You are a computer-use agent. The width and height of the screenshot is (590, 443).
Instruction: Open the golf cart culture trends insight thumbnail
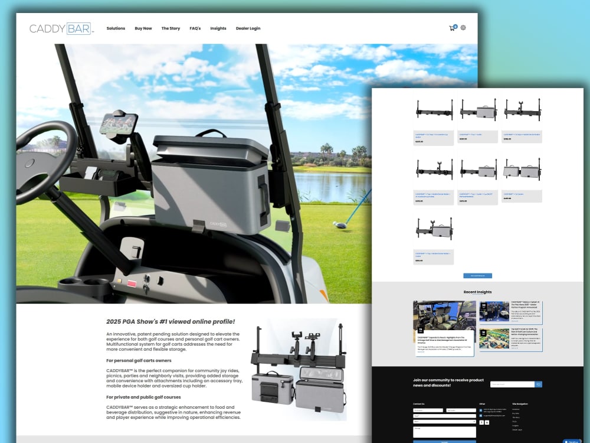point(494,338)
